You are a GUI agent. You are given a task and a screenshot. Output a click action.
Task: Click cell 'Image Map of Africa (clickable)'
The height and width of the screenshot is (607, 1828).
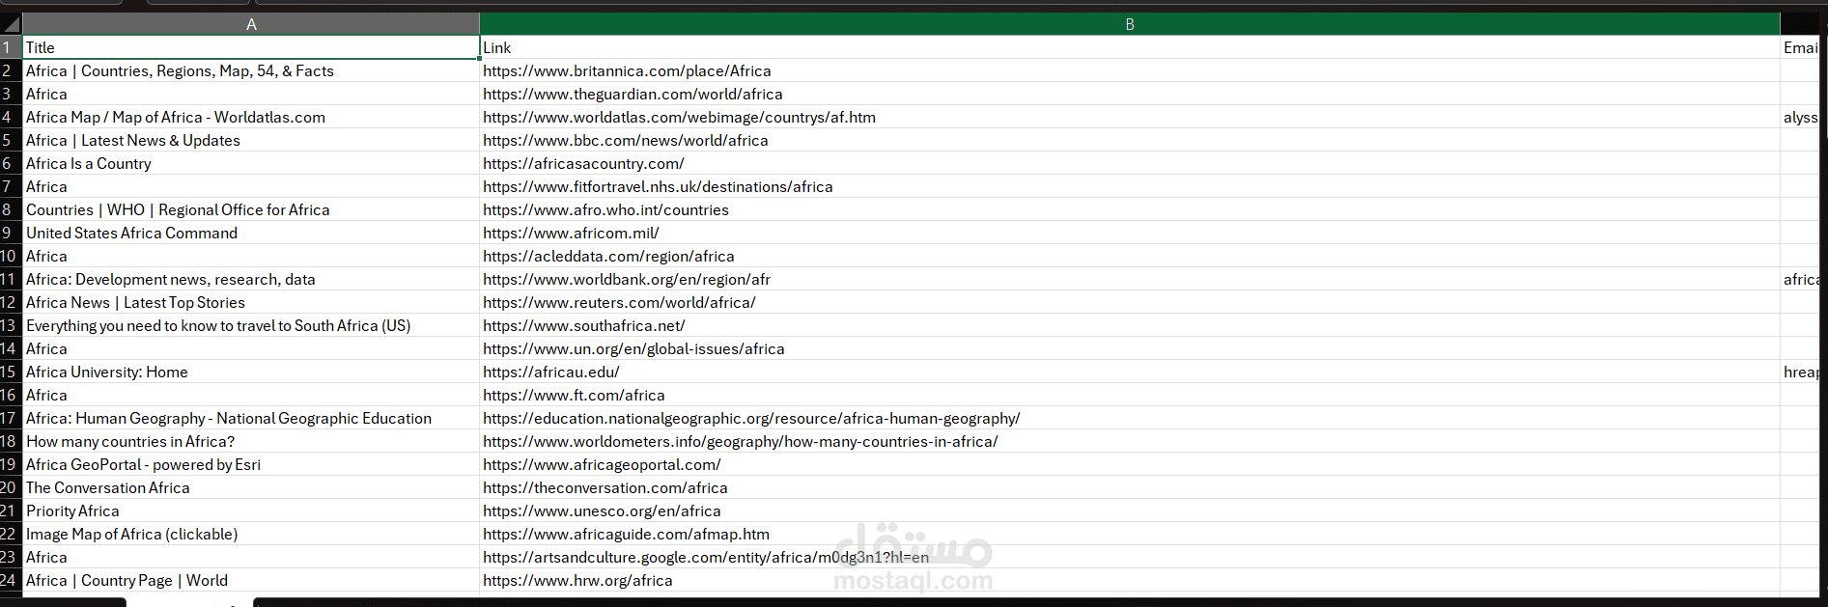pyautogui.click(x=251, y=534)
